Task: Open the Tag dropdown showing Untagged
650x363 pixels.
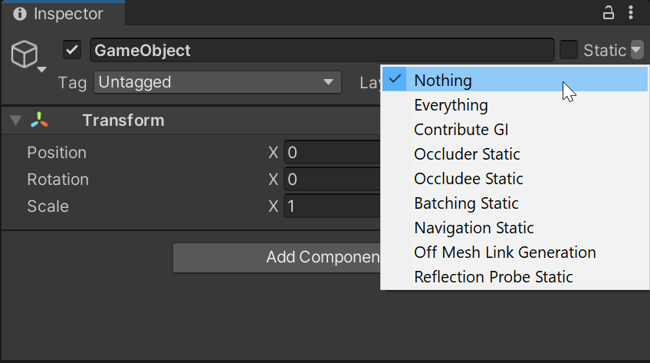Action: click(x=218, y=82)
